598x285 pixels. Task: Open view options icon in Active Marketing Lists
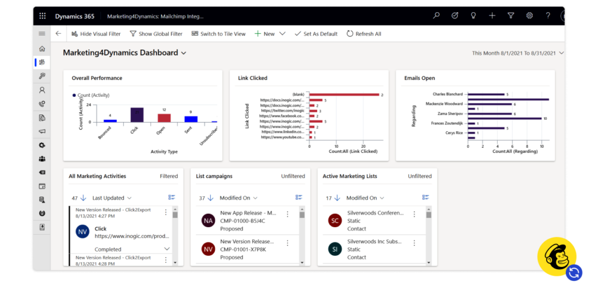[426, 197]
